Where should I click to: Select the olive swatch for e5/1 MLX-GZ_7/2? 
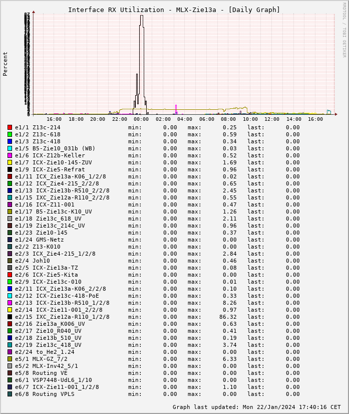(10, 359)
